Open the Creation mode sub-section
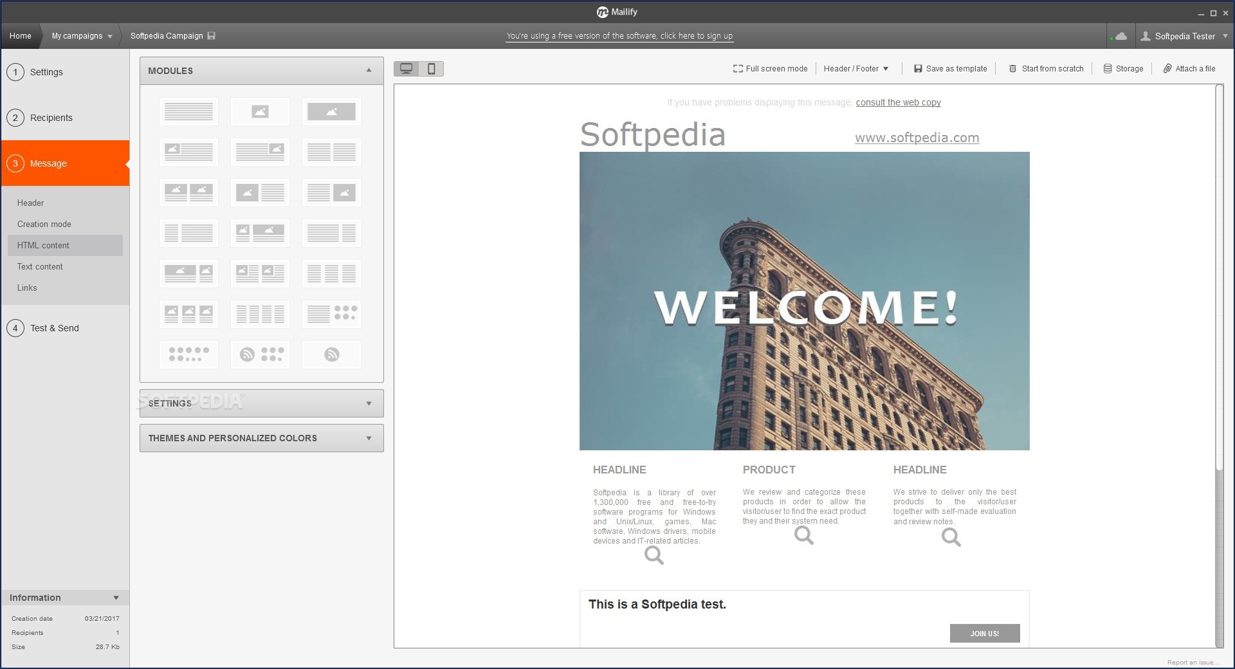Image resolution: width=1235 pixels, height=669 pixels. [65, 224]
